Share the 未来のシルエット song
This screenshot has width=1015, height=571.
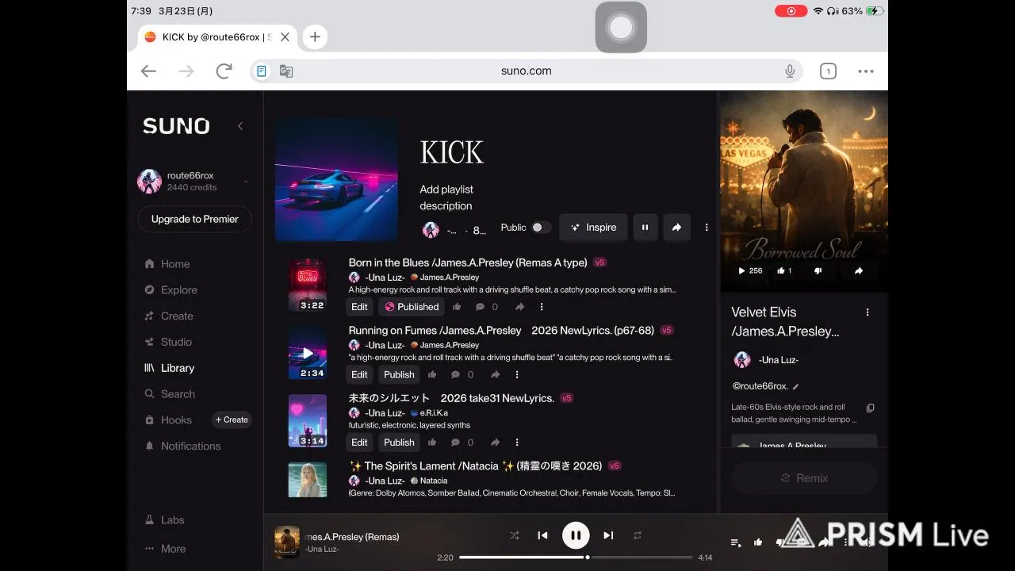[x=495, y=443]
